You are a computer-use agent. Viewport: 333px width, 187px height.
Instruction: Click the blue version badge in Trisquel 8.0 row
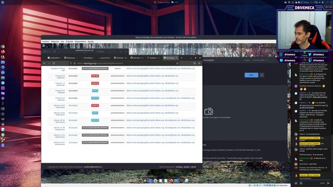(x=95, y=91)
